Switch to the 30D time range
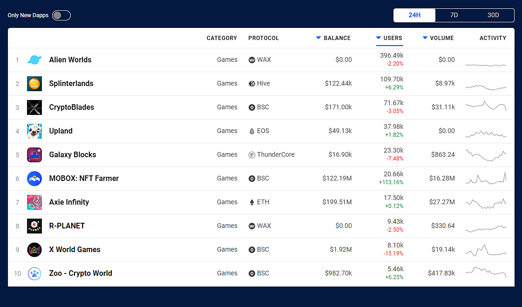This screenshot has height=307, width=522. pyautogui.click(x=493, y=15)
